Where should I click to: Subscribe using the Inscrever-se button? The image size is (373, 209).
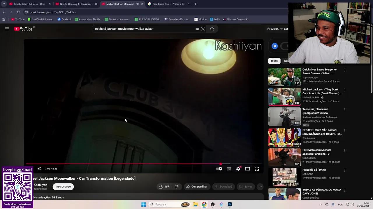pos(63,187)
